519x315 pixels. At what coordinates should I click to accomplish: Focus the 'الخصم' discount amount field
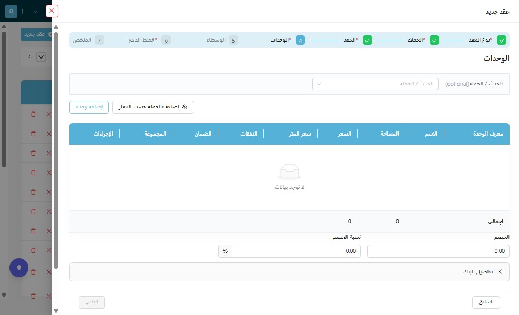438,251
